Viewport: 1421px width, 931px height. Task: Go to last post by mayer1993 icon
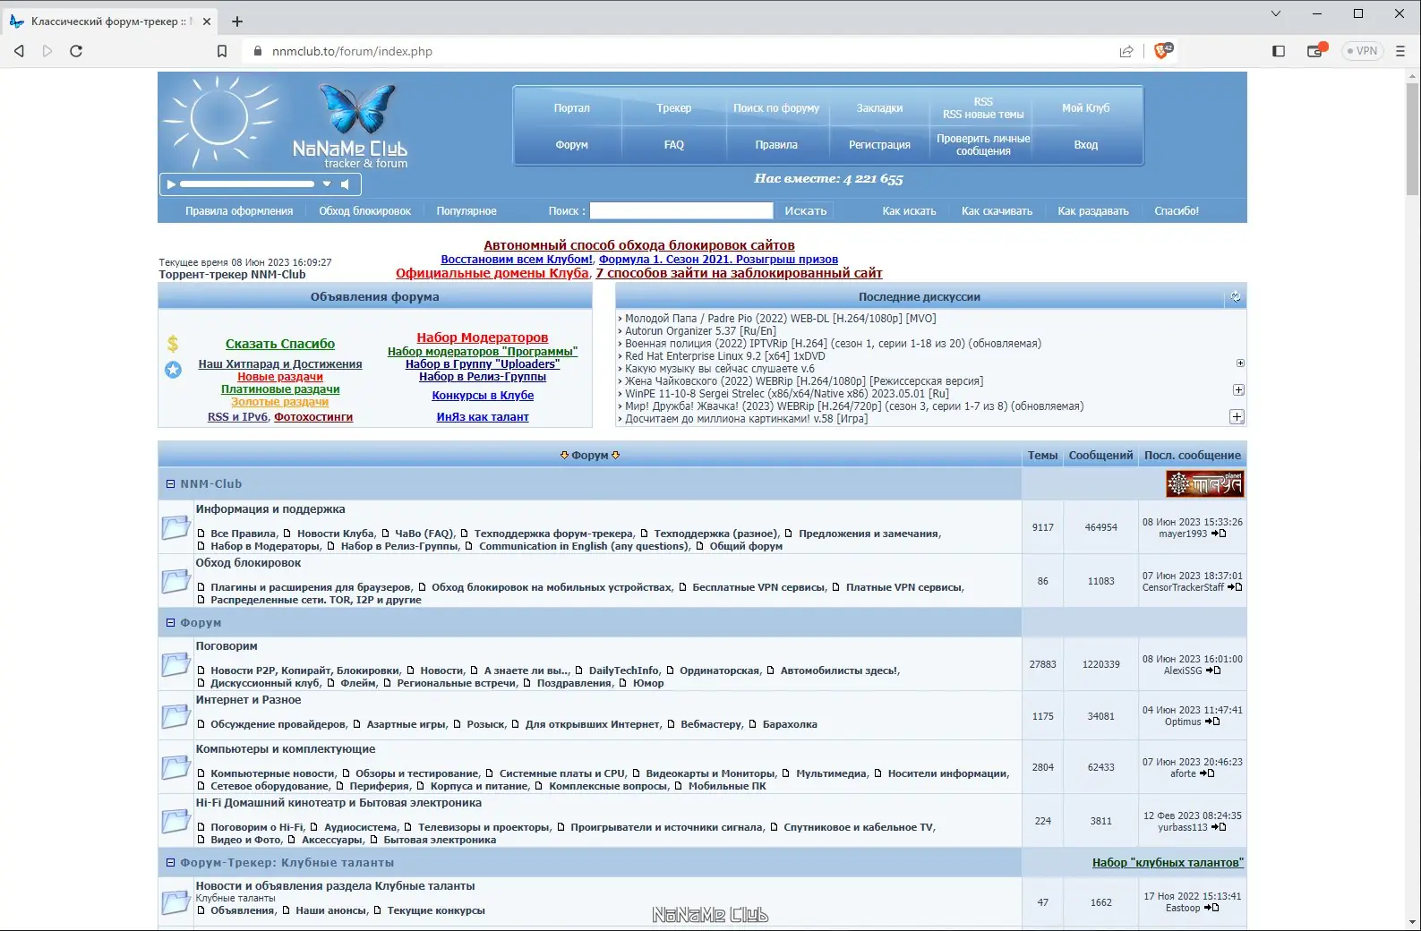(x=1219, y=534)
